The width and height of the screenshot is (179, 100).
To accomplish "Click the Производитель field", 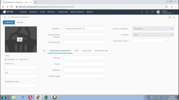I will (84, 42).
